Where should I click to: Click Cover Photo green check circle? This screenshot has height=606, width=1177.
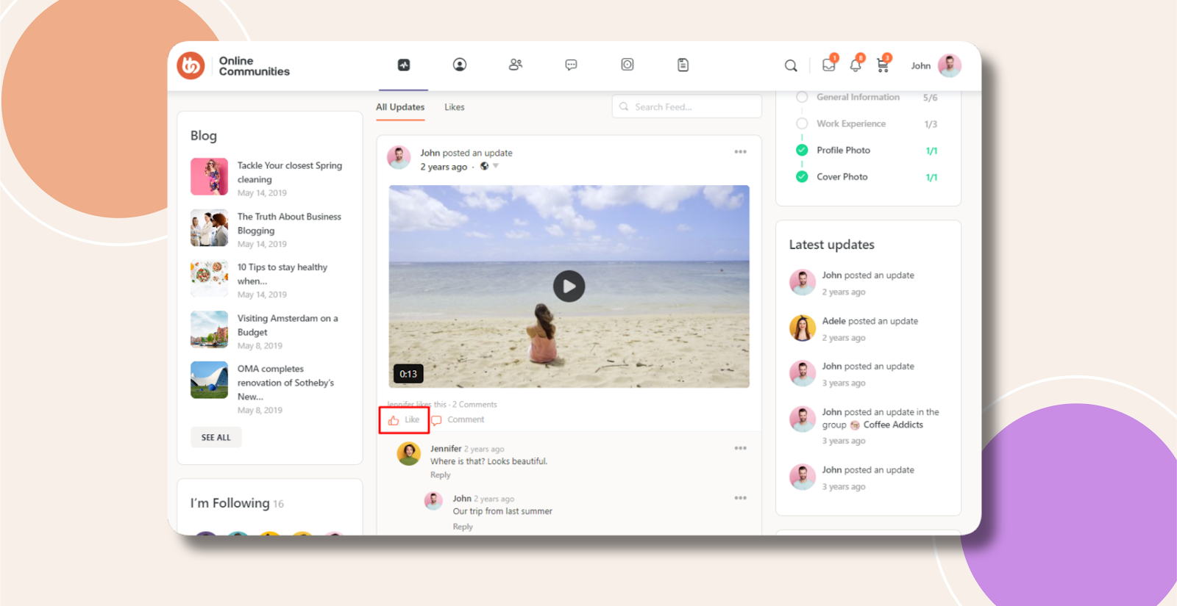point(802,176)
